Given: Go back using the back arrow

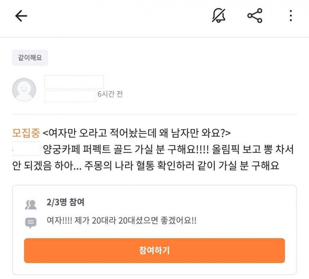Looking at the screenshot, I should coord(21,16).
